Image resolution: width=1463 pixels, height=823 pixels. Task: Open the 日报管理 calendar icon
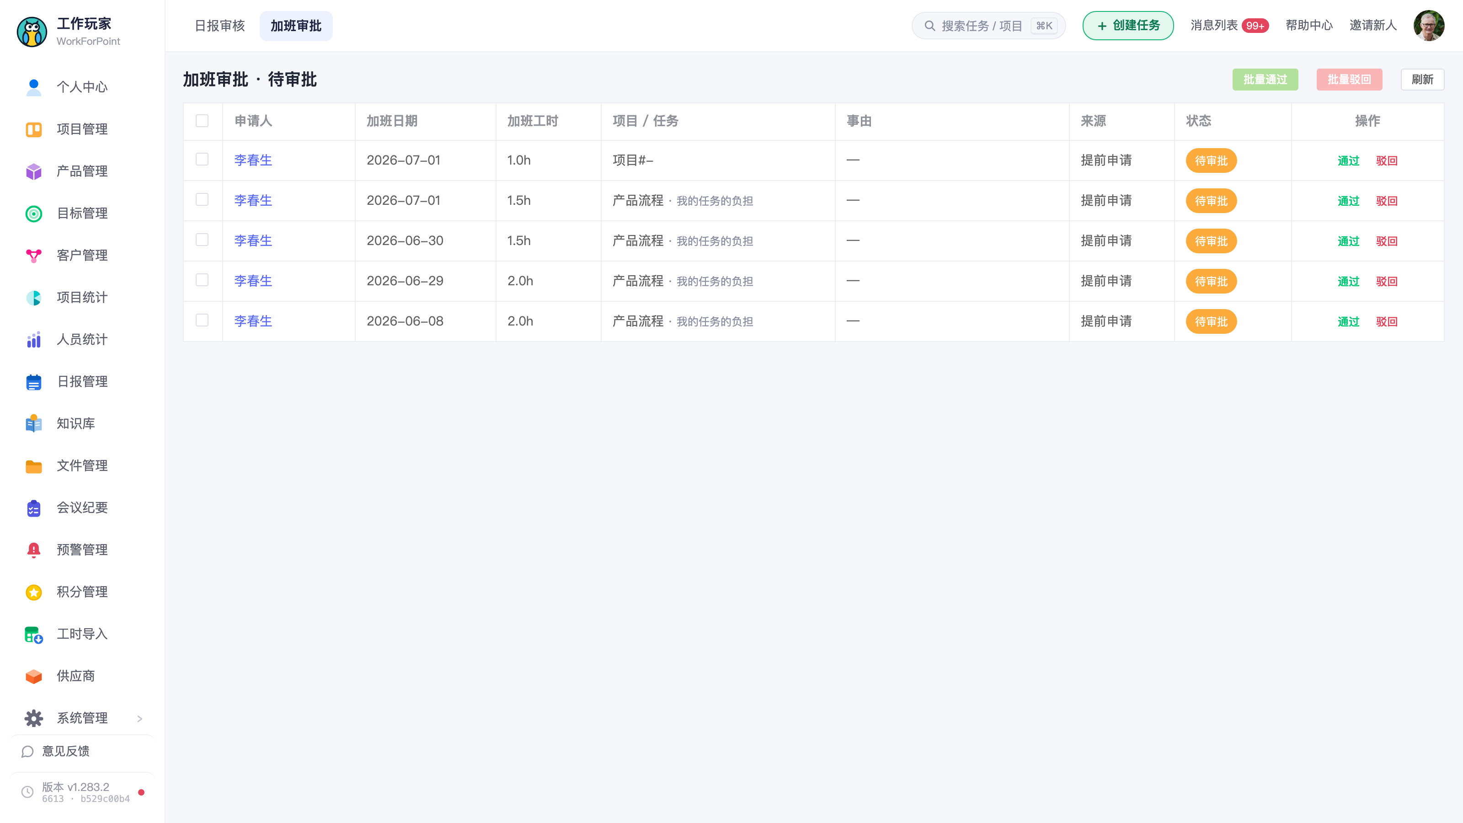(x=33, y=382)
